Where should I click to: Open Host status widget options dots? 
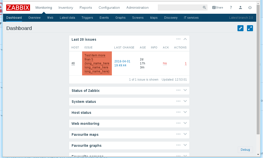178,112
